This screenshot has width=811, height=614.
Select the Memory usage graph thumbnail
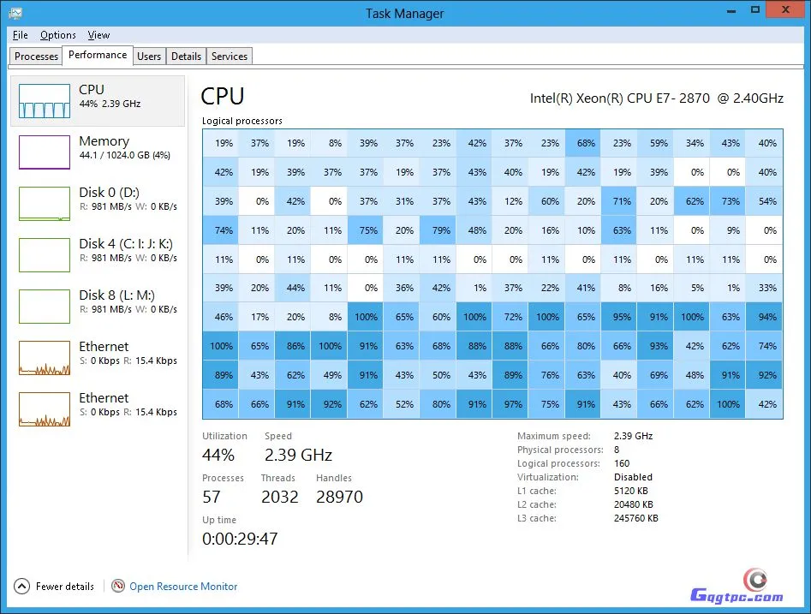tap(45, 152)
